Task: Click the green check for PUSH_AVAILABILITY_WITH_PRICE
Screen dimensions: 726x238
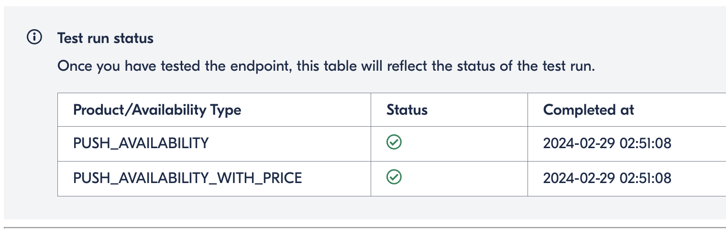Action: point(394,177)
